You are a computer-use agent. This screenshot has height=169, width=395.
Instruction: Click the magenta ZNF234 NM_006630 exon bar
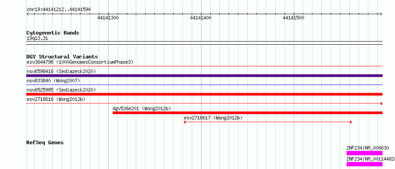(364, 153)
